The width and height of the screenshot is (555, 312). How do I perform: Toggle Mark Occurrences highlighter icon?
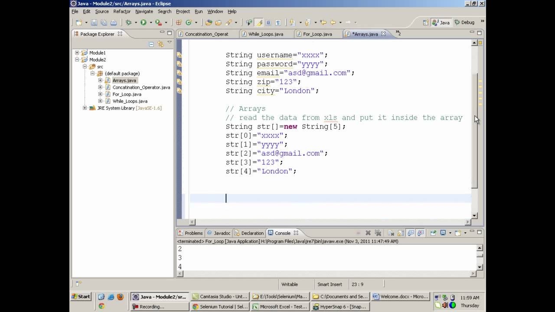coord(259,23)
